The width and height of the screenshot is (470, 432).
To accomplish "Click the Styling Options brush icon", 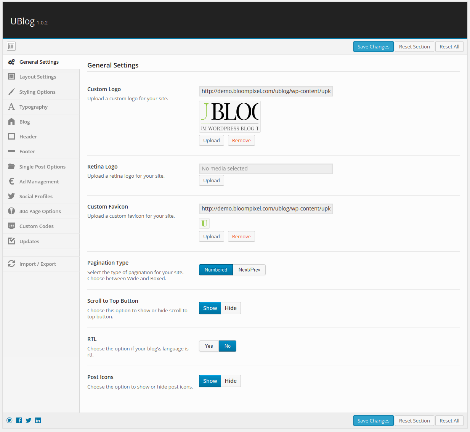I will click(x=11, y=92).
